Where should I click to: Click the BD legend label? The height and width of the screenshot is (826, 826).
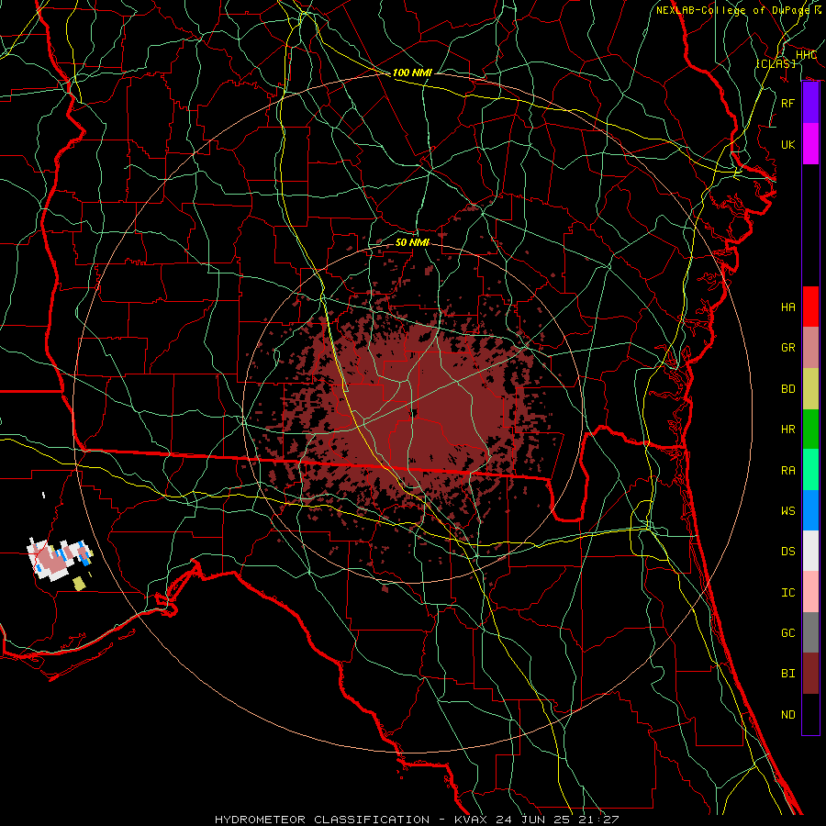(788, 389)
